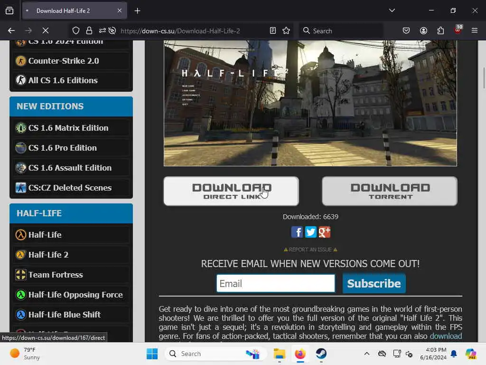Open site permissions icon in address bar
Viewport: 486px width, 365px height.
point(103,30)
